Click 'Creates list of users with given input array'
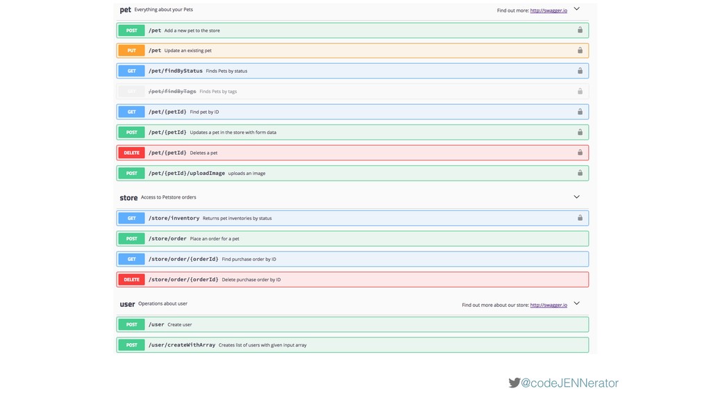Image resolution: width=711 pixels, height=400 pixels. [x=262, y=345]
